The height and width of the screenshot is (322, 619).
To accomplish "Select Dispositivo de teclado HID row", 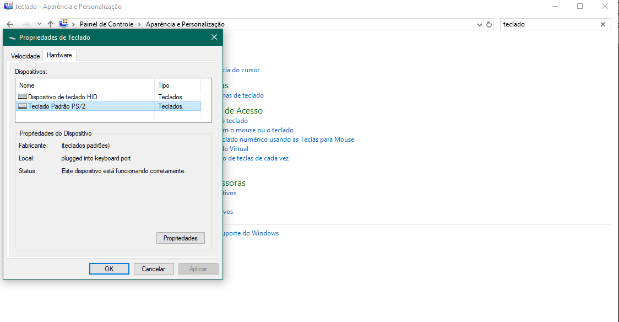I will (108, 97).
